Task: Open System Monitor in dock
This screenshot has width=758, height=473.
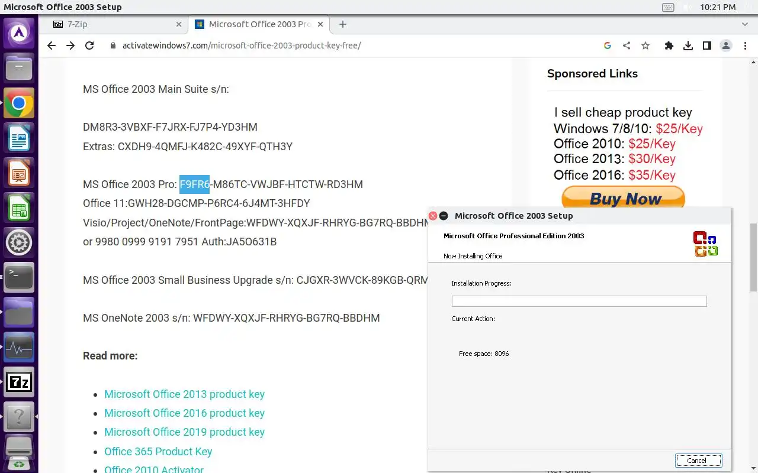Action: coord(19,347)
